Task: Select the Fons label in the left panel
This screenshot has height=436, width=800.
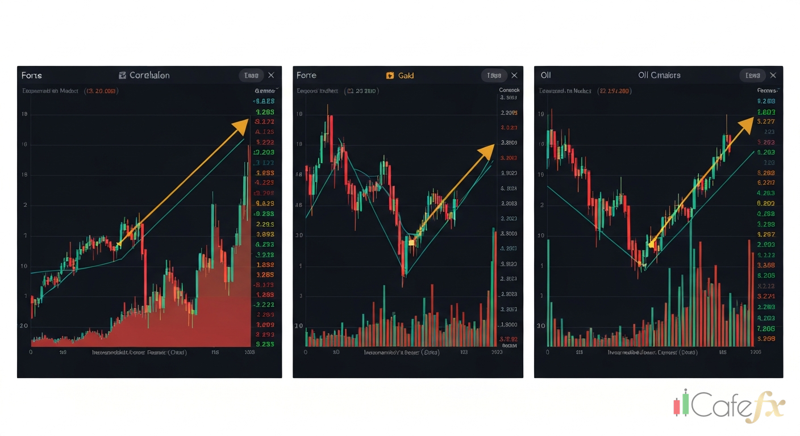Action: pyautogui.click(x=32, y=76)
